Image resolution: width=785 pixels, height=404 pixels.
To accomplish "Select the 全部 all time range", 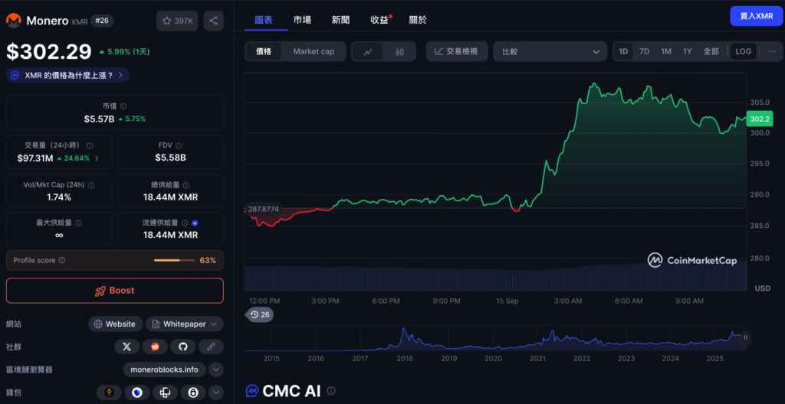I will tap(711, 51).
